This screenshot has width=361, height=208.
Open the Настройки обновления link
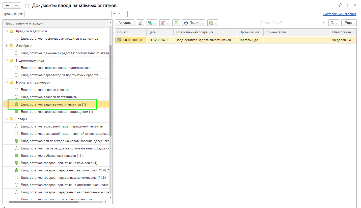tap(340, 14)
